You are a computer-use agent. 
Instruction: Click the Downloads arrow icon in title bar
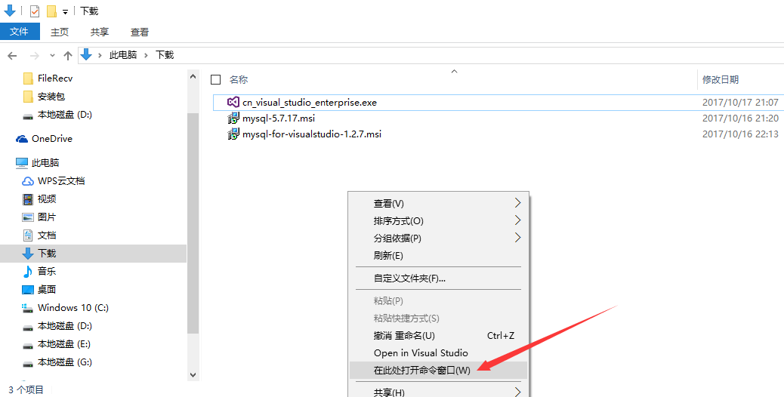(x=10, y=11)
